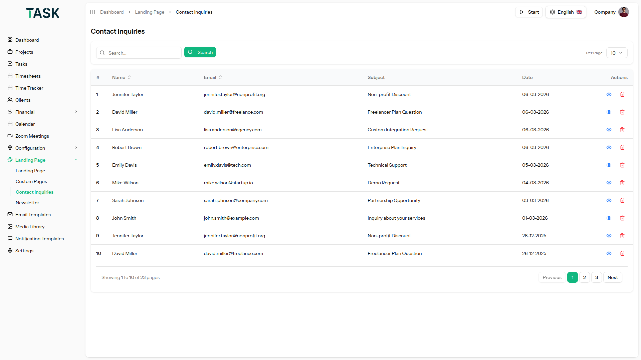Select Custom Pages submenu item
641x360 pixels.
coord(31,181)
